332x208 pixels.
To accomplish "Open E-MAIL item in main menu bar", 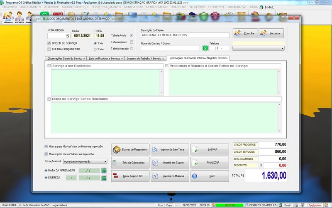I will pos(267,7).
